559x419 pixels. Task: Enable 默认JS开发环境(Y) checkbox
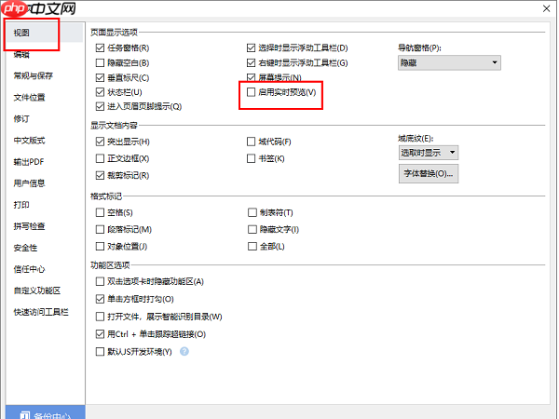click(x=100, y=352)
